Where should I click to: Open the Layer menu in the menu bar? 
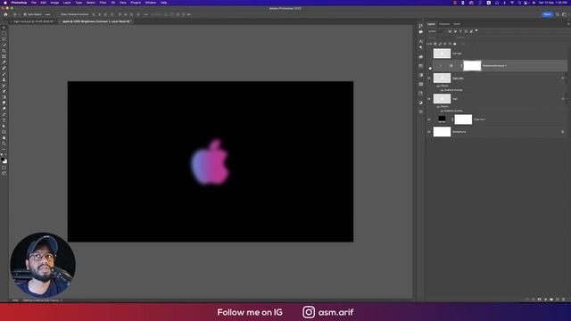pyautogui.click(x=67, y=3)
